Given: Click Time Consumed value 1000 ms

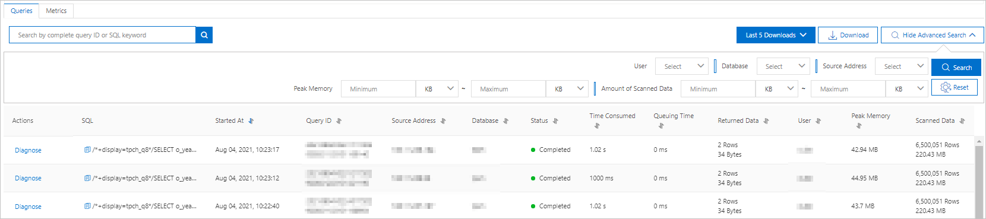Looking at the screenshot, I should pyautogui.click(x=601, y=178).
